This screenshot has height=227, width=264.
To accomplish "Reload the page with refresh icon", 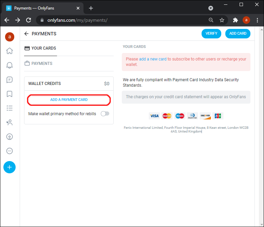I will (29, 20).
